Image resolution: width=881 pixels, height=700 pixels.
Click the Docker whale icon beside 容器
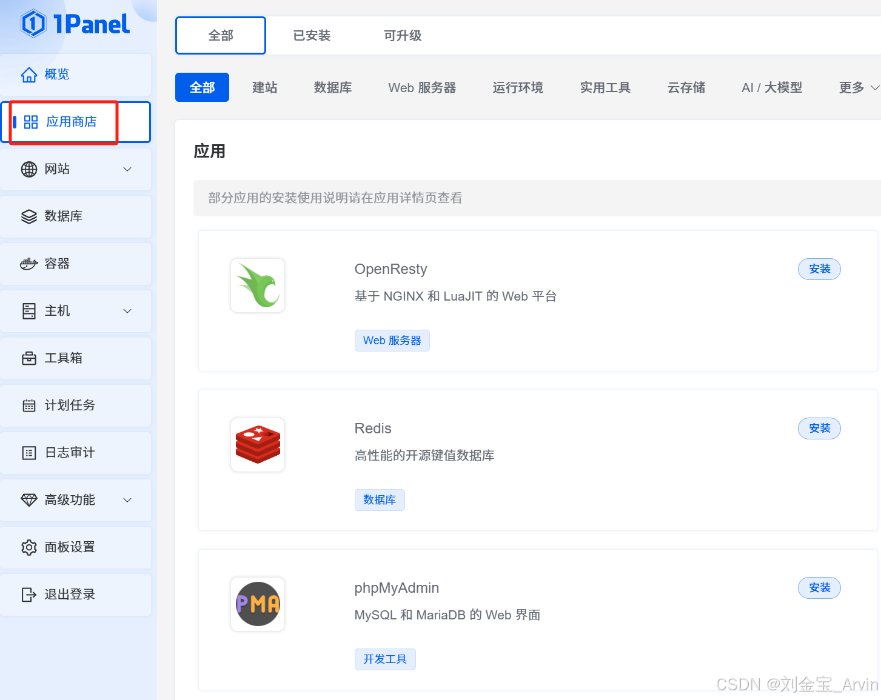(29, 264)
